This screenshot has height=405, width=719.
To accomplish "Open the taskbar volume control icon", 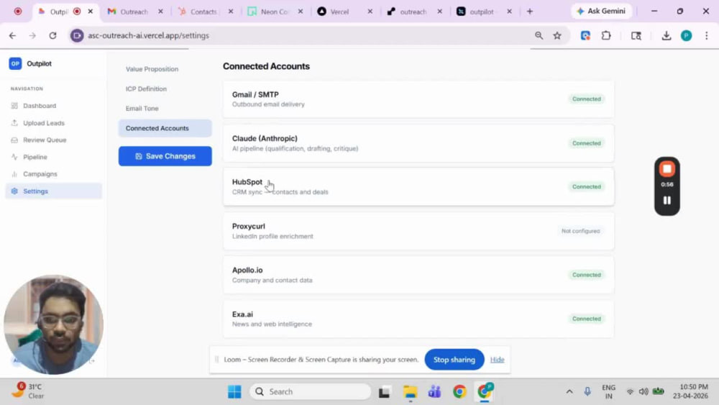I will 644,392.
